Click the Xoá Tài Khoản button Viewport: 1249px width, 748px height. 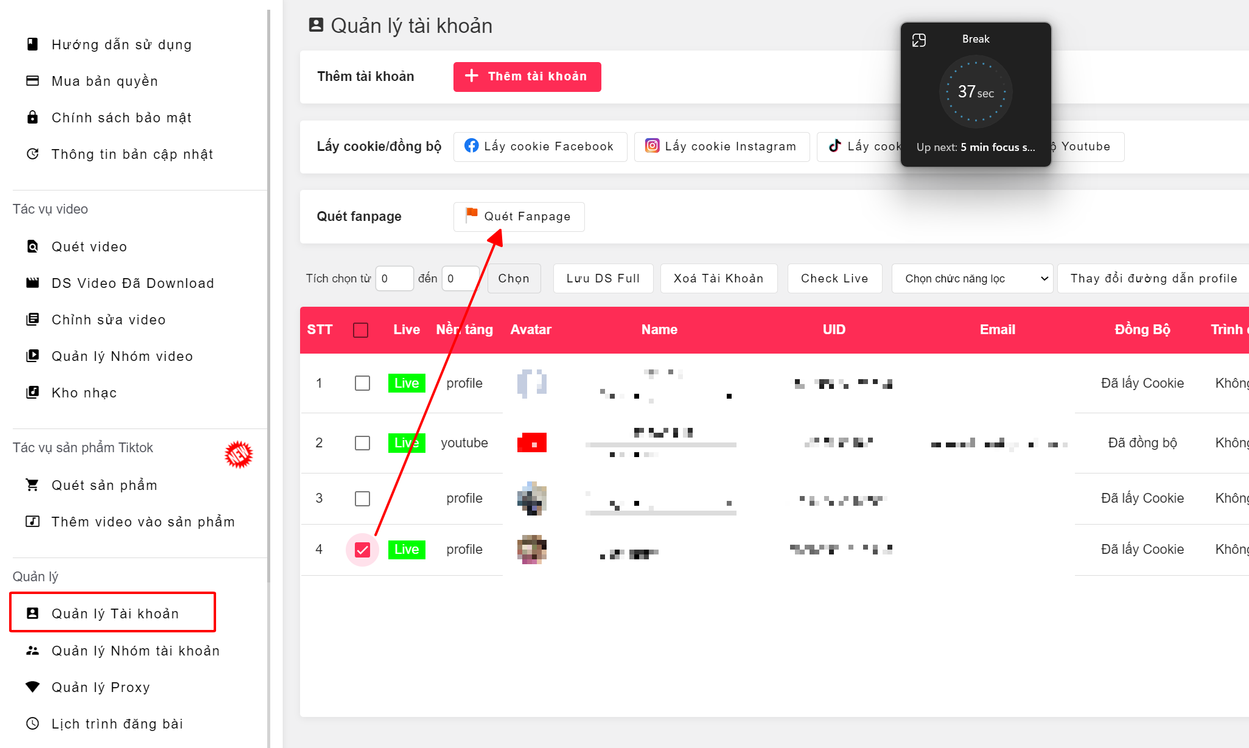[x=718, y=279]
